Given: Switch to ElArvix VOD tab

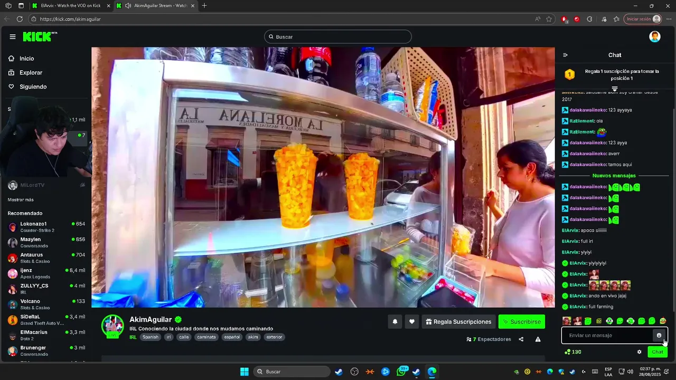Looking at the screenshot, I should pos(70,6).
